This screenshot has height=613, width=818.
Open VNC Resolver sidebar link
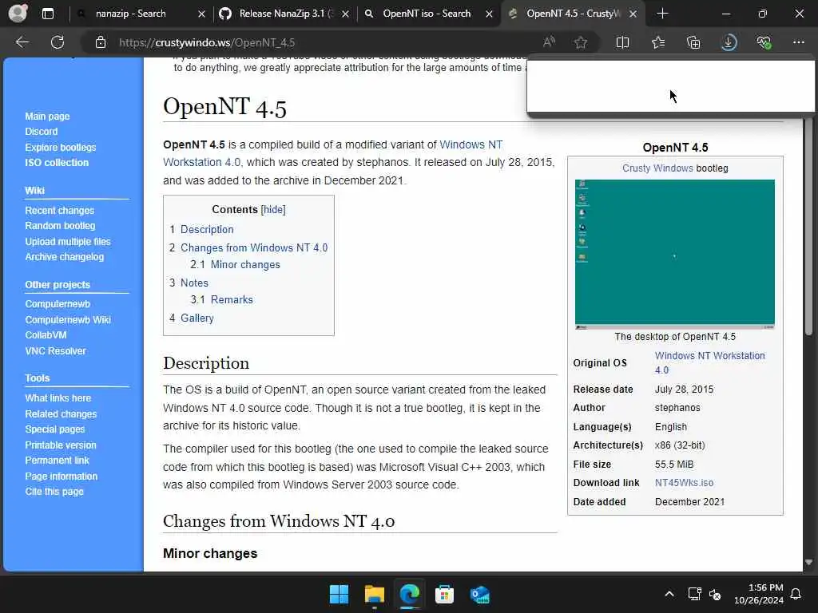(x=55, y=351)
